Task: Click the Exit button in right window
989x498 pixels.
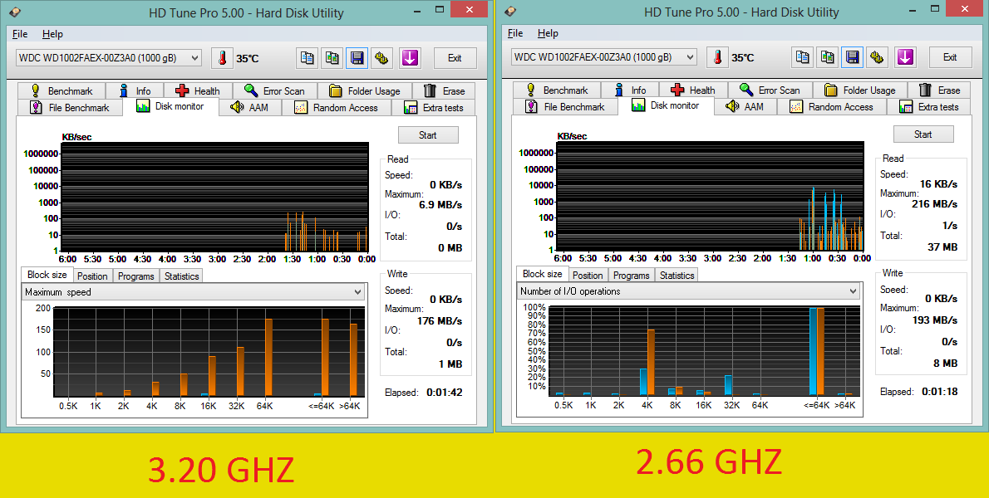Action: tap(950, 57)
